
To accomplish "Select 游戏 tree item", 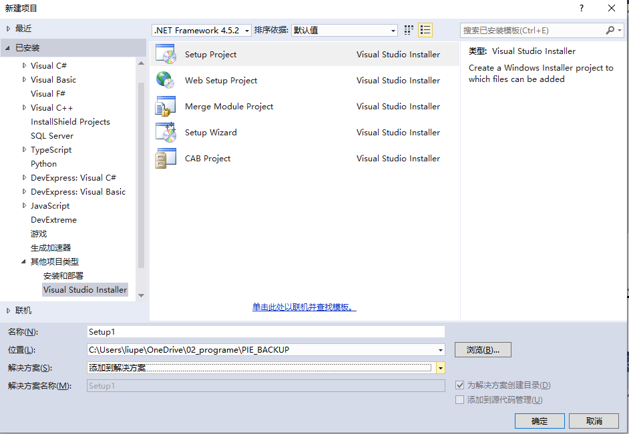I will point(39,233).
